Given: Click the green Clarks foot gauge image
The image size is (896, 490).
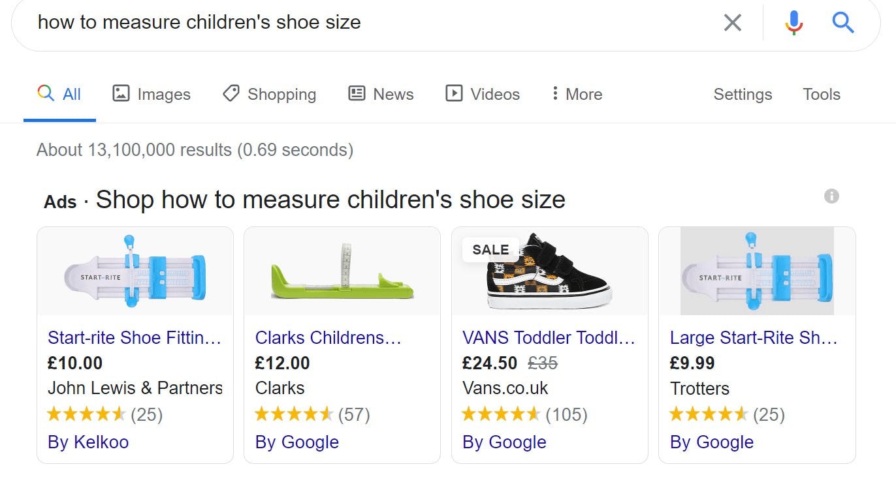Looking at the screenshot, I should [342, 273].
